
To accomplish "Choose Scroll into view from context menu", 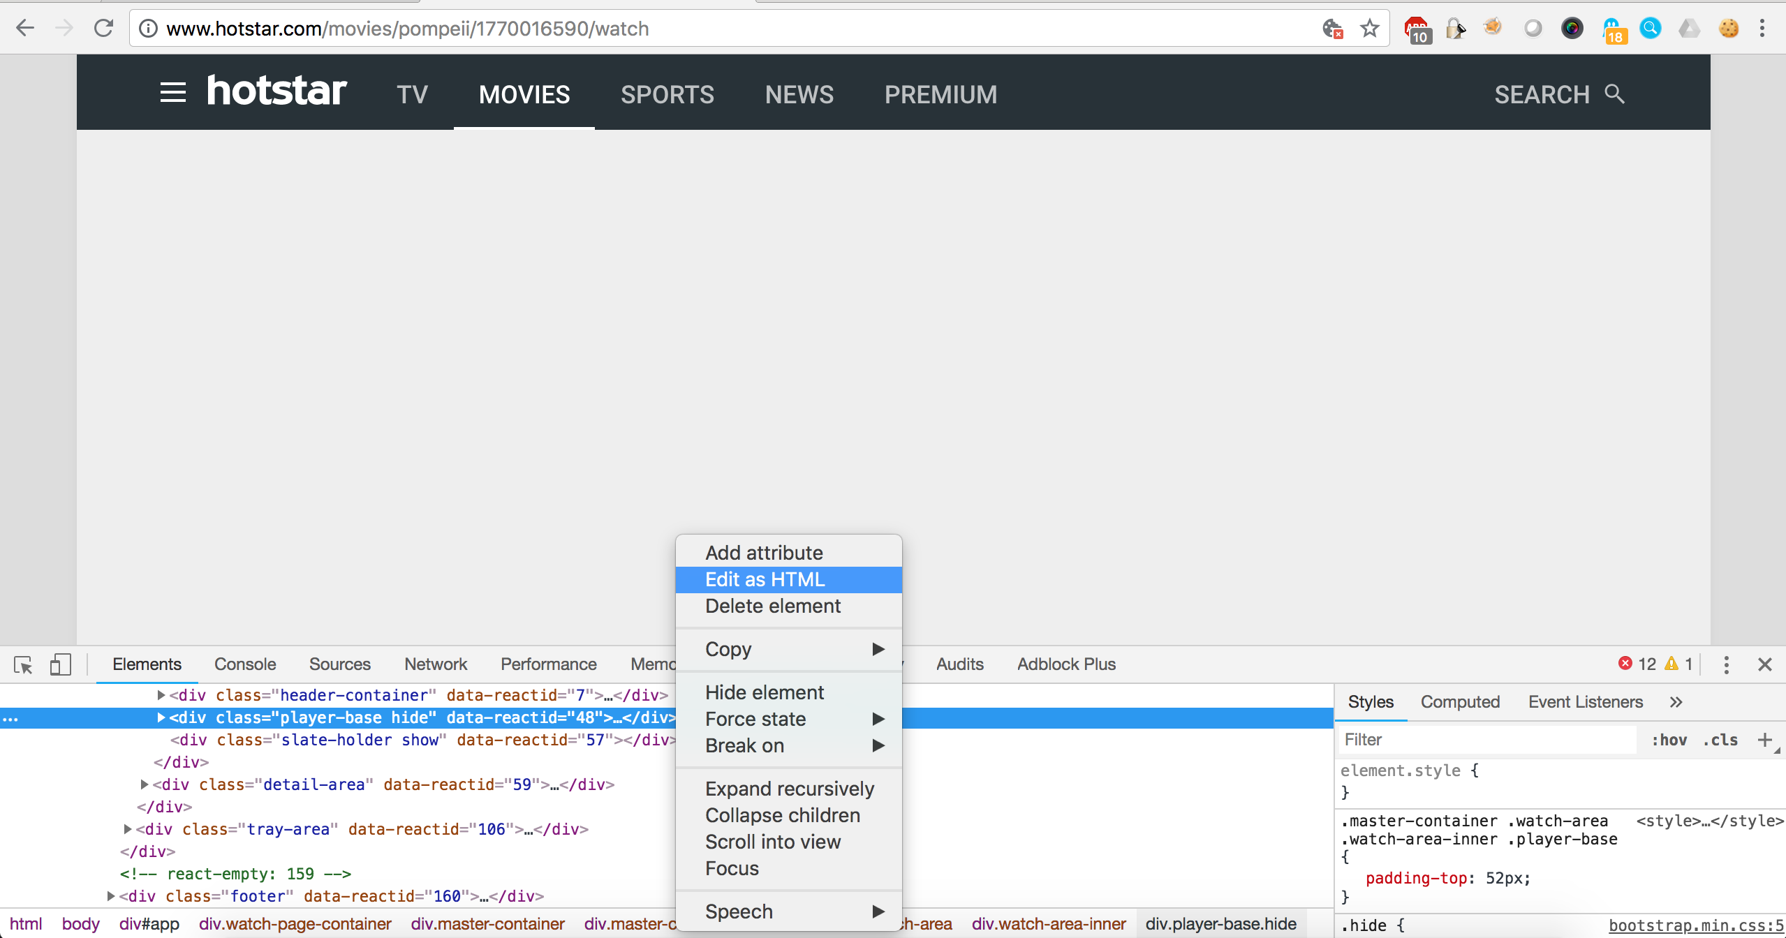I will [x=789, y=842].
